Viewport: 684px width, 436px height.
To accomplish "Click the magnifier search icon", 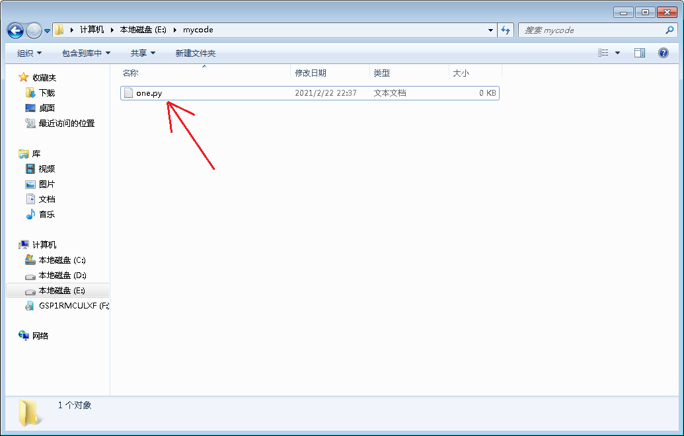I will pyautogui.click(x=669, y=30).
